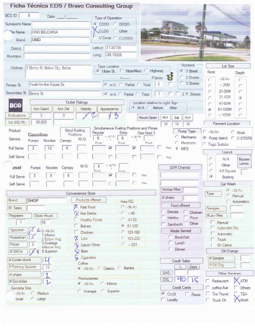This screenshot has height=332, width=255.
Task: Check the Restaurant service option
Action: [x=208, y=281]
